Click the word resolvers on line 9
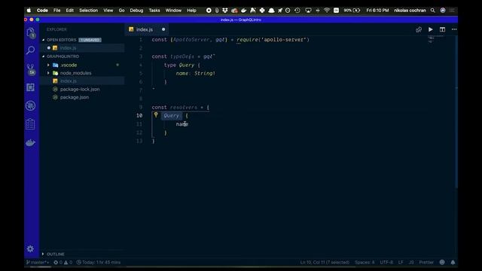Viewport: 482px width, 271px height. 184,107
